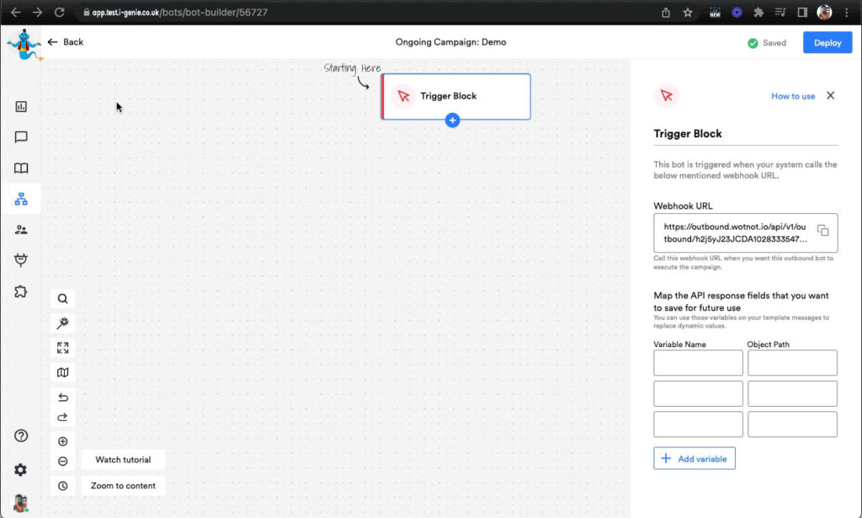Open the bot builder flow icon in sidebar
The image size is (862, 518).
coord(21,199)
